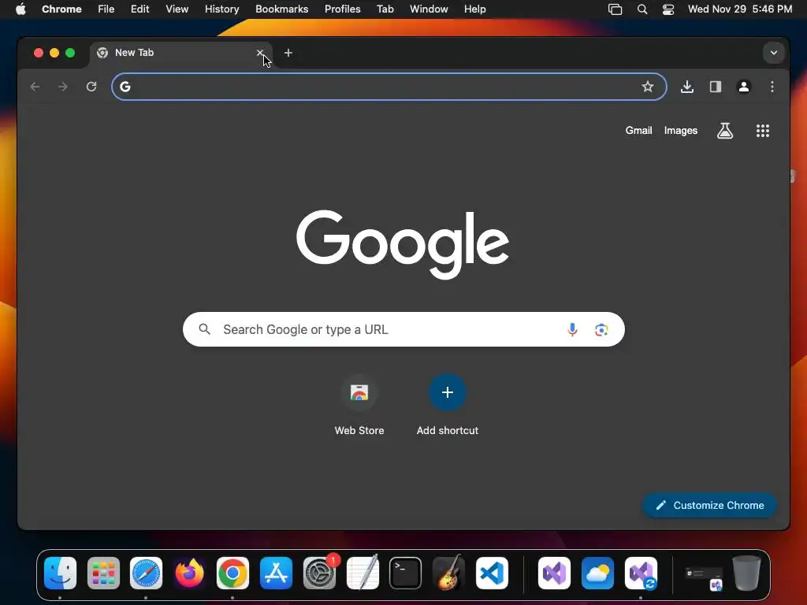Open the profile avatar icon
Screen dimensions: 807x605
[744, 87]
